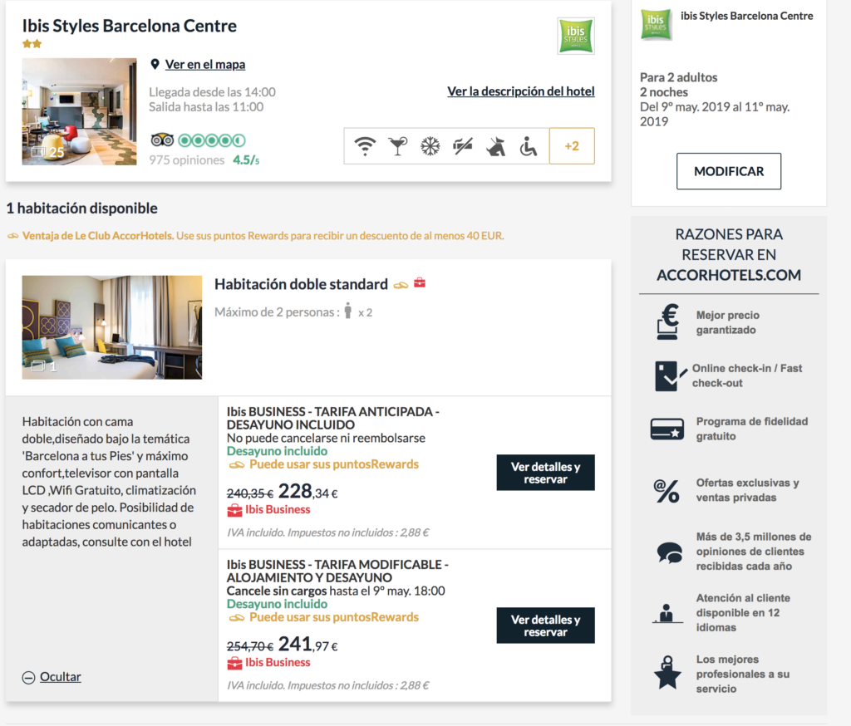Click the Ibis Business briefcase icon under 241,97 €
This screenshot has height=726, width=851.
(x=234, y=663)
